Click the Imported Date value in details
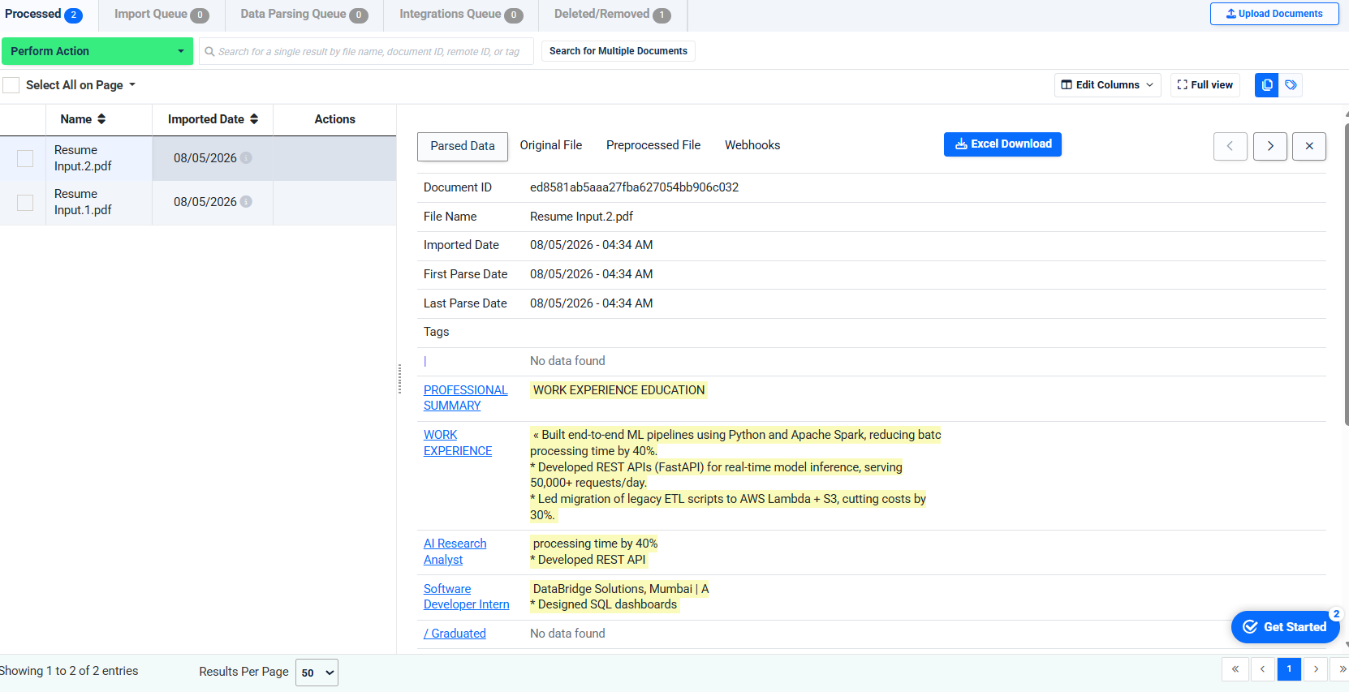The image size is (1349, 692). [x=591, y=245]
